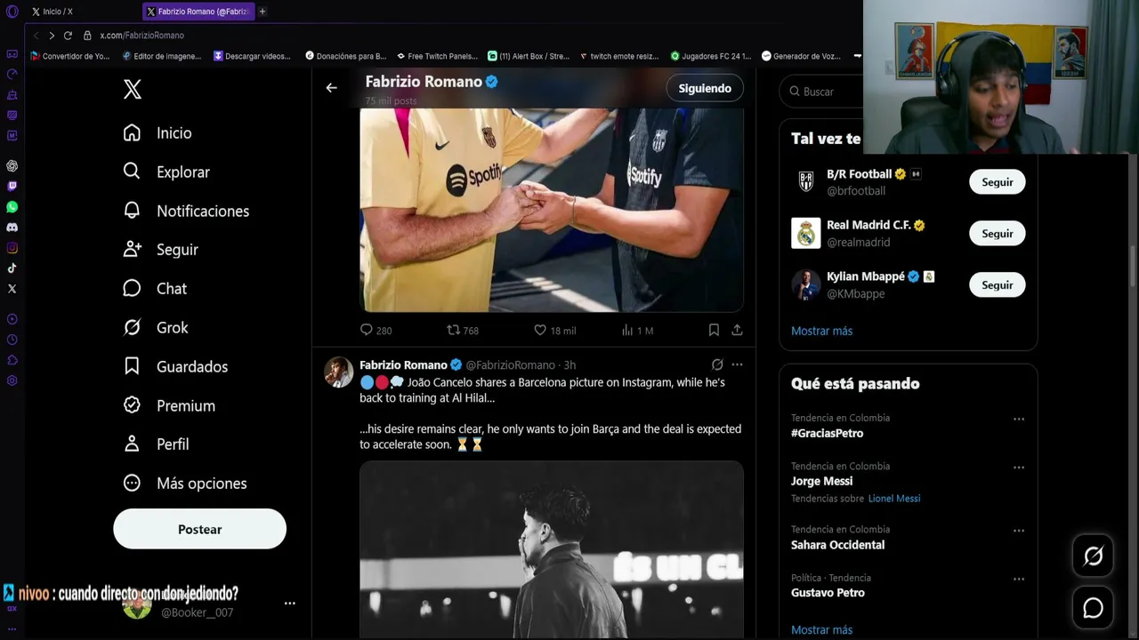Open the X panel in the Opera sidebar
1139x640 pixels.
click(x=12, y=289)
